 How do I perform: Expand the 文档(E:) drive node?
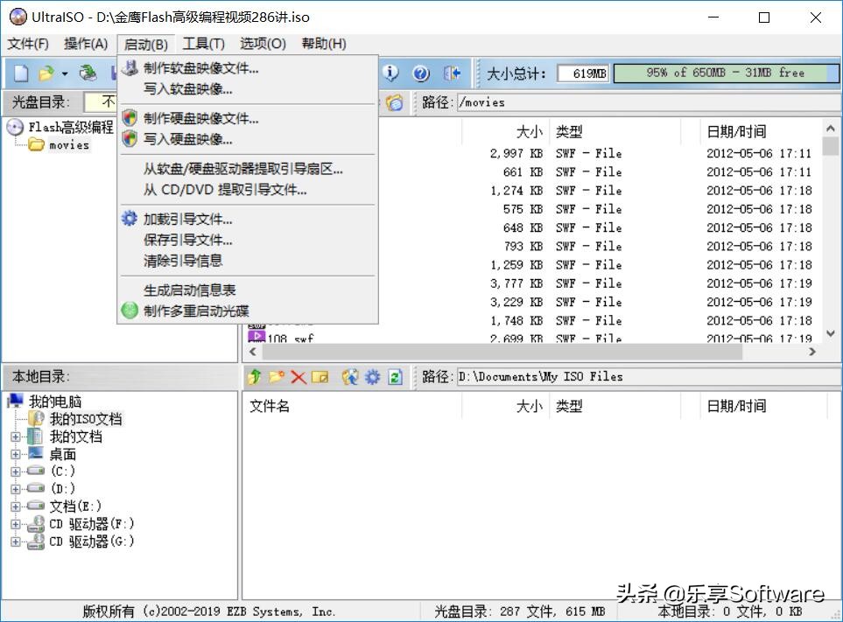tap(18, 507)
